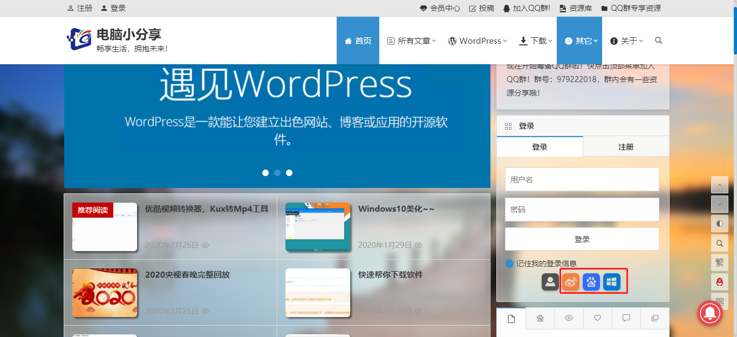Open article 优酷视频转换器，Kux转Mp4工具
Screen dimensions: 737x337
[x=207, y=209]
